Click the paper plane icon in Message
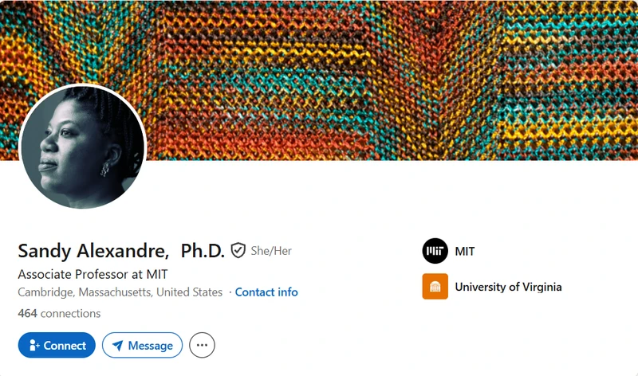638x376 pixels. tap(117, 346)
